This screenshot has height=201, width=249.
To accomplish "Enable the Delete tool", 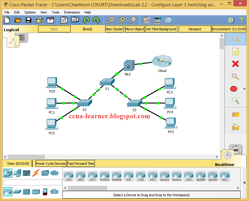I will pos(235,64).
